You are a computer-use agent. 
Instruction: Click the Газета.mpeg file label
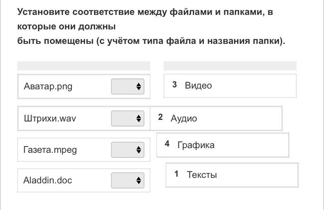[50, 150]
